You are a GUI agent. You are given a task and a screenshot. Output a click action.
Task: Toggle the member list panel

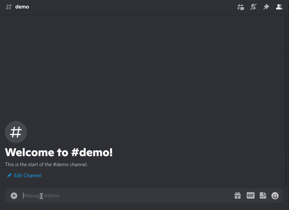pos(279,6)
